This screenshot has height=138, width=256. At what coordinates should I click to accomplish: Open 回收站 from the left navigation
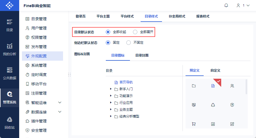(x=10, y=123)
